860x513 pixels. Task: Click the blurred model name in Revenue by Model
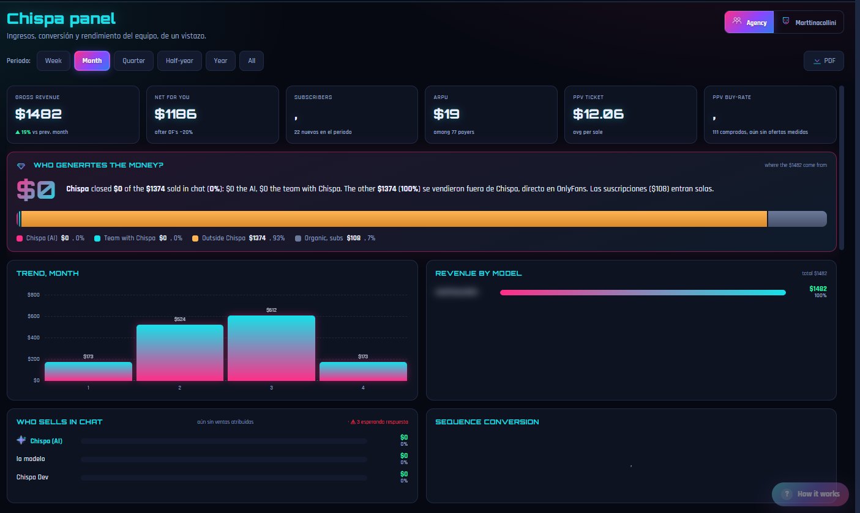456,292
